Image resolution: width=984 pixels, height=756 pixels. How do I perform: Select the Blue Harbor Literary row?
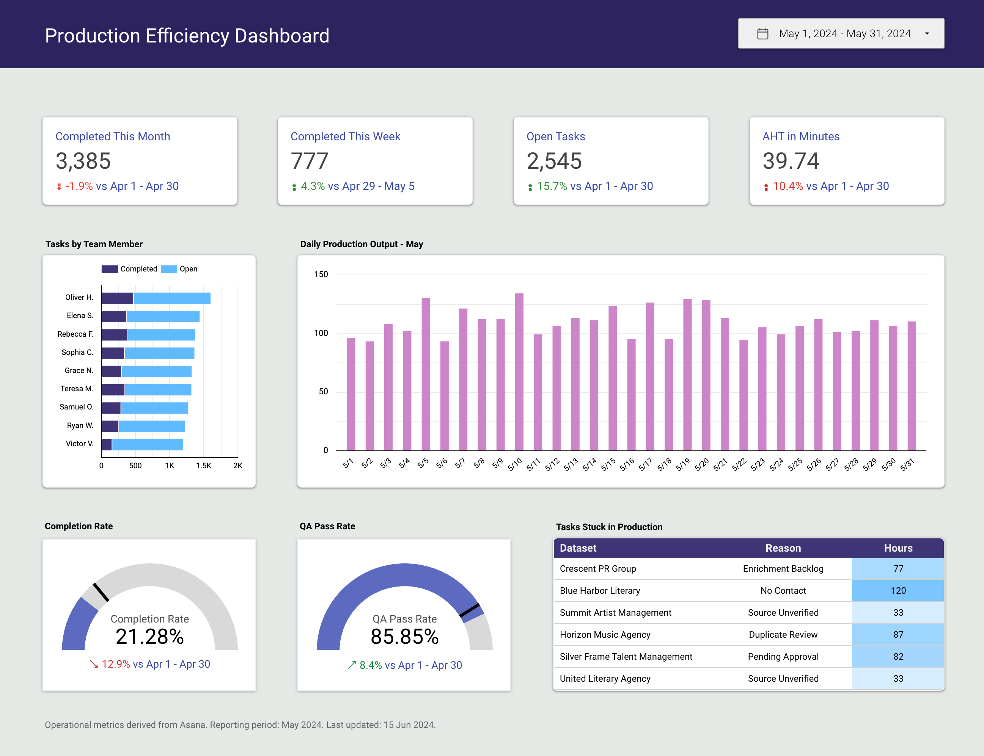click(748, 591)
